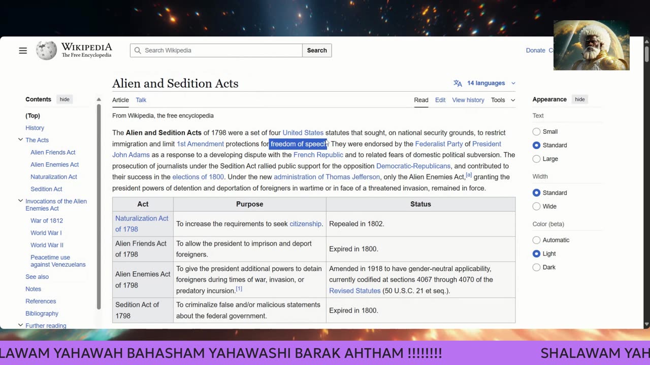Select Dark color mode
This screenshot has width=650, height=365.
click(x=536, y=267)
